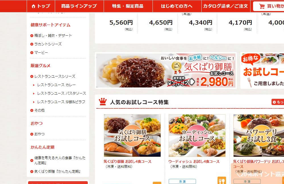This screenshot has height=184, width=284.
Task: Click the ウーディッシュ お試しコース thumbnail
Action: click(x=197, y=135)
